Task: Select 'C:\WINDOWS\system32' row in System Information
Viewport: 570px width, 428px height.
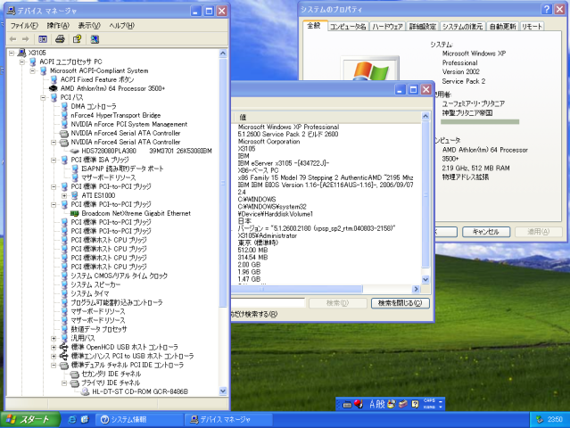Action: 272,207
